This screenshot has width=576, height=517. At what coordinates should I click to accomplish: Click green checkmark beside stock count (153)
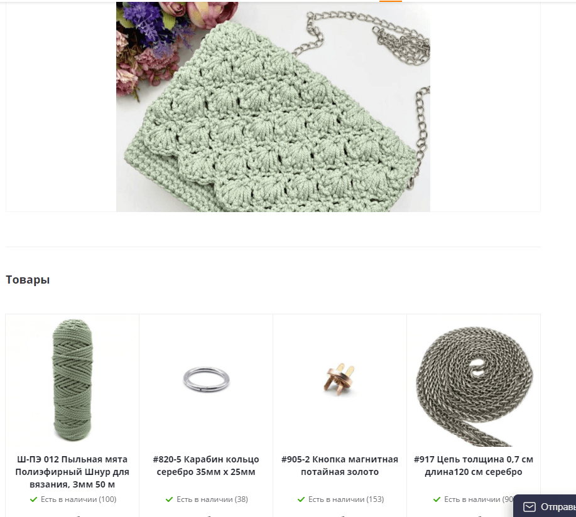301,499
